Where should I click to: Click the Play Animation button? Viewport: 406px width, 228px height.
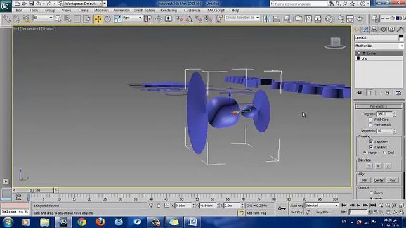pyautogui.click(x=358, y=205)
